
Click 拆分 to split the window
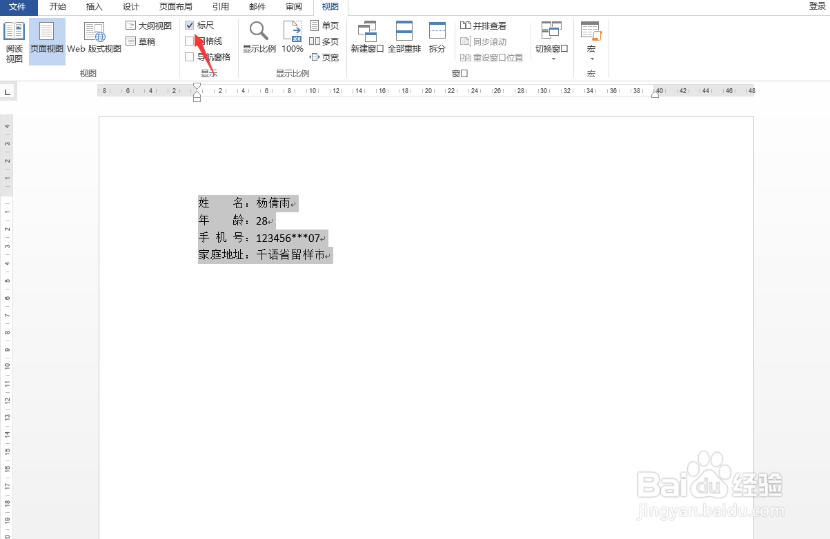437,40
